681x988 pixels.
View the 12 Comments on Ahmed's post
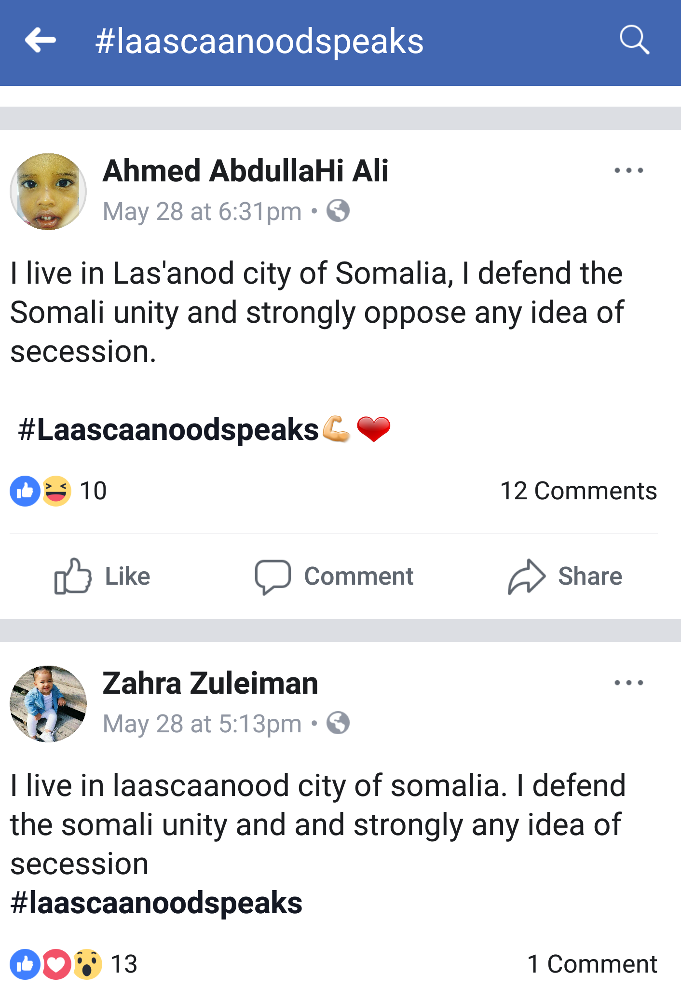(x=578, y=491)
